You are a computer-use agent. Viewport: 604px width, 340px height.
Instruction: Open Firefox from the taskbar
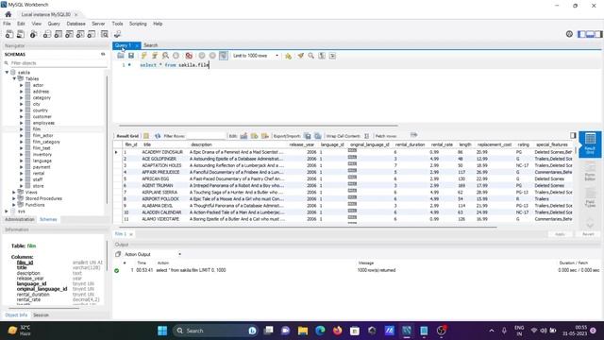[338, 331]
